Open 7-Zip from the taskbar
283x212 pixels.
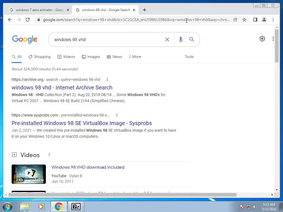pyautogui.click(x=76, y=206)
